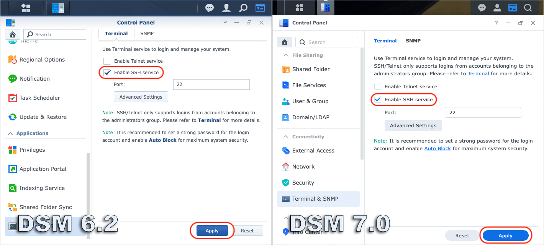Focus SSH Port field in DSM 6.2

click(211, 84)
